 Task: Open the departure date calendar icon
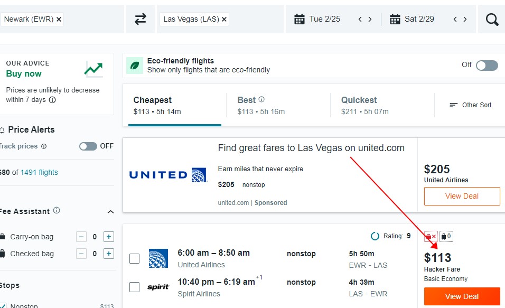click(300, 20)
